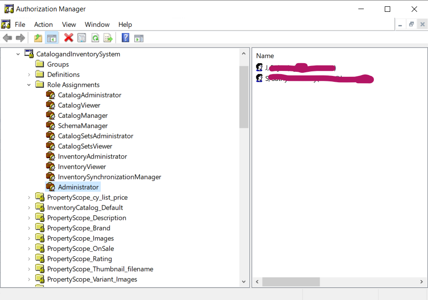This screenshot has height=300, width=428.
Task: Expand the PropertyScope_Rating scope
Action: pos(29,259)
